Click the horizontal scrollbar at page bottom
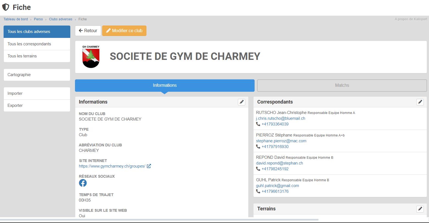 click(159, 220)
